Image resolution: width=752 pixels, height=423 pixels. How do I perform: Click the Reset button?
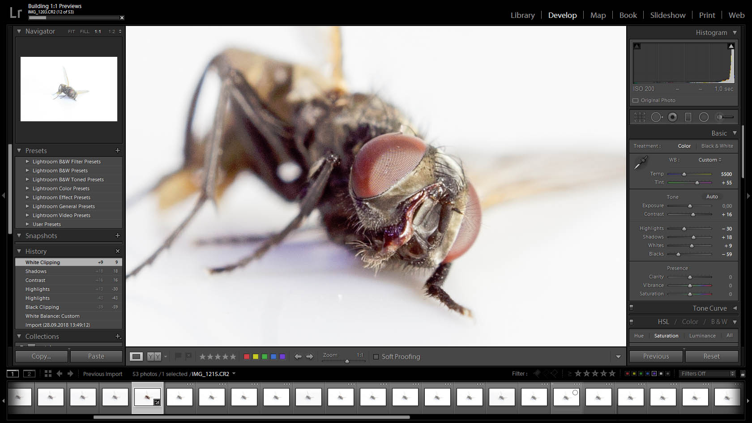point(712,356)
